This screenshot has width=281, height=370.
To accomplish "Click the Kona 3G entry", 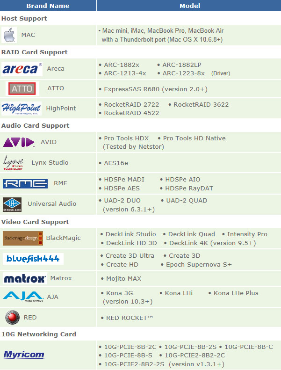I will [x=119, y=293].
